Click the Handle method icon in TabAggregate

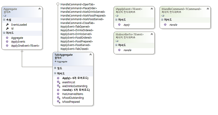point(58,90)
